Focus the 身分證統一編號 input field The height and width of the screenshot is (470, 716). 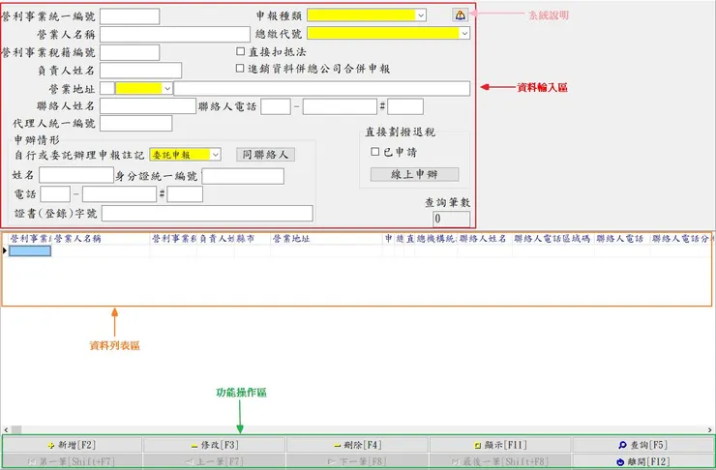pyautogui.click(x=243, y=176)
